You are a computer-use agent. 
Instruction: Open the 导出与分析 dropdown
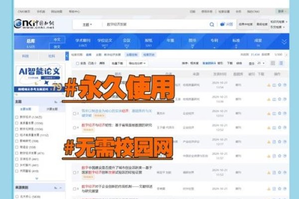pos(137,63)
